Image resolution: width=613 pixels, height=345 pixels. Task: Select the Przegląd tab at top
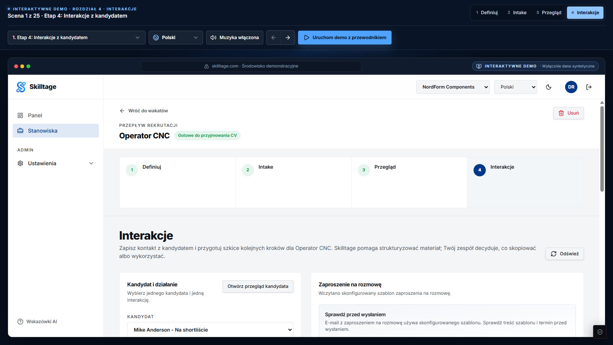click(x=549, y=13)
